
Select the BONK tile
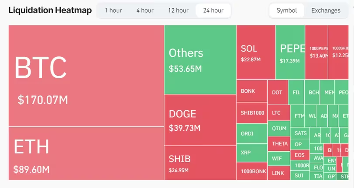[251, 91]
